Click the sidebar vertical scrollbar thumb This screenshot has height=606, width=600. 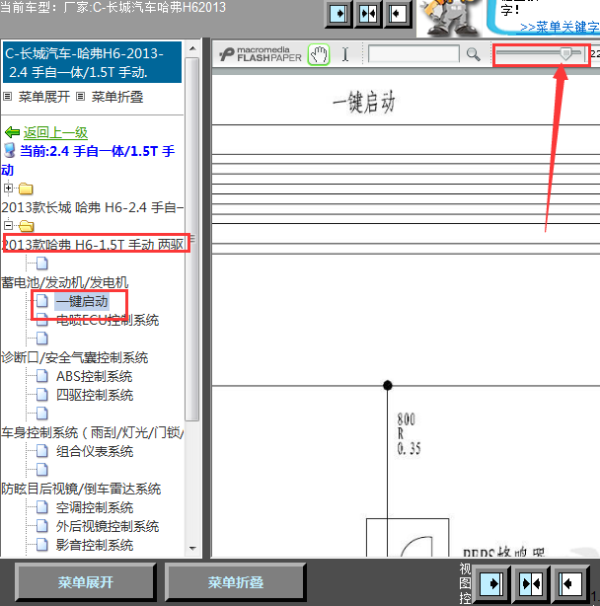coord(192,239)
